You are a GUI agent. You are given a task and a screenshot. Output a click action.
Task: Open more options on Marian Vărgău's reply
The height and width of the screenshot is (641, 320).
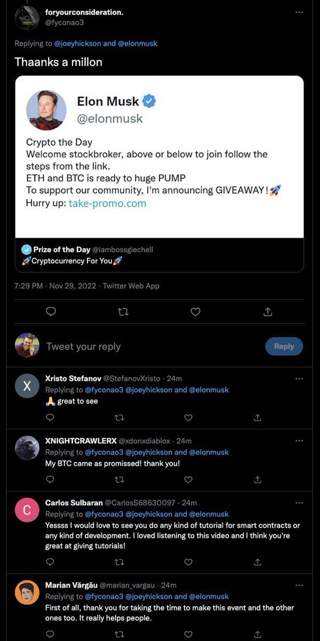click(299, 585)
